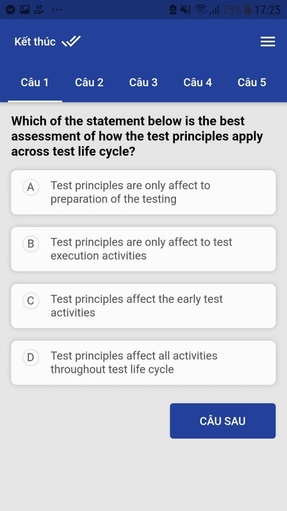Tap Kết thúc to finish the quiz
Screen dimensions: 287x511
pyautogui.click(x=35, y=42)
